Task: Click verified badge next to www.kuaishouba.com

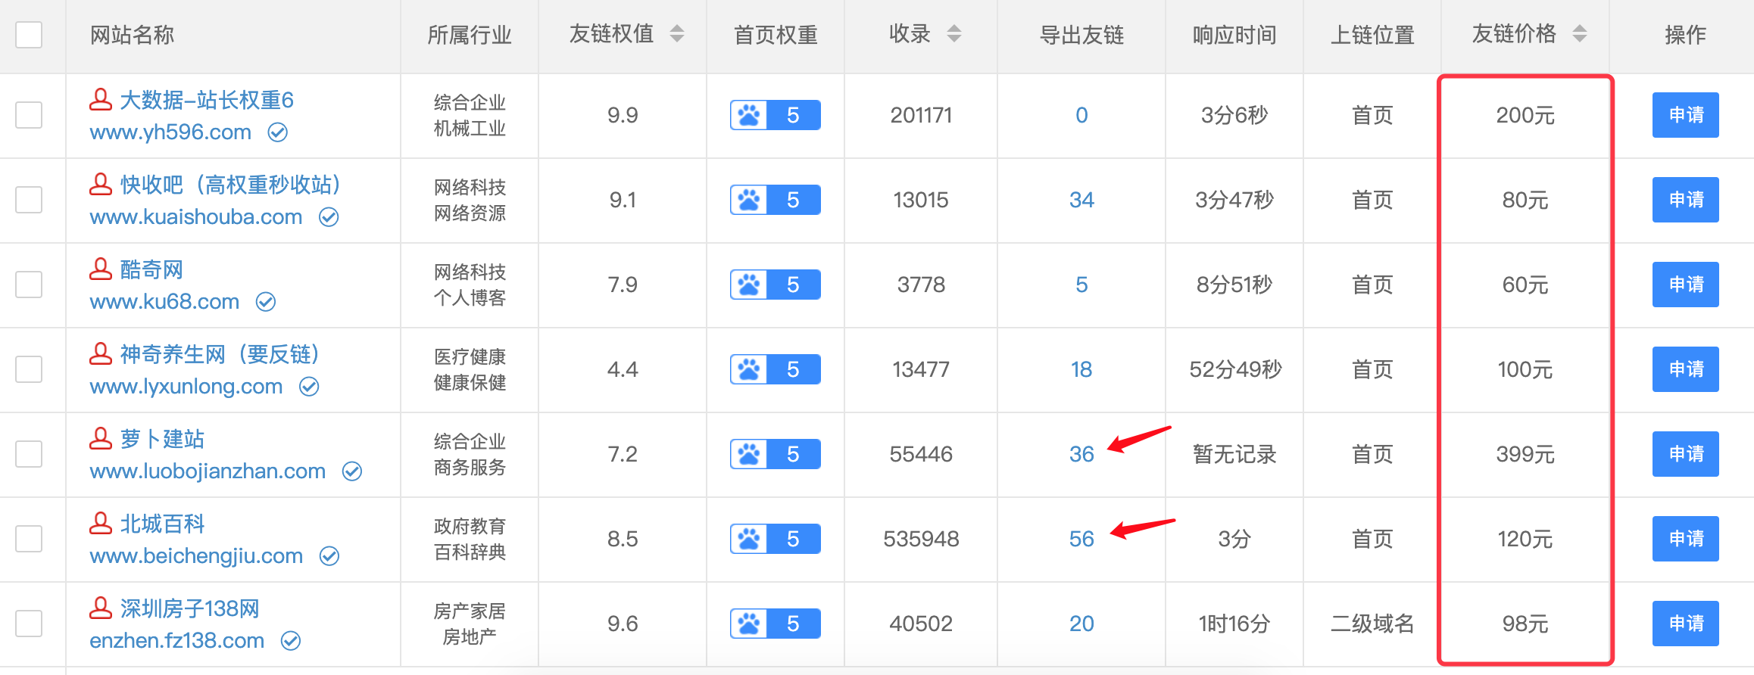Action: click(x=329, y=217)
